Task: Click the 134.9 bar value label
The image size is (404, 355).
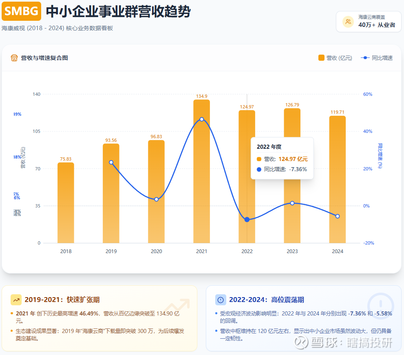Action: point(202,96)
